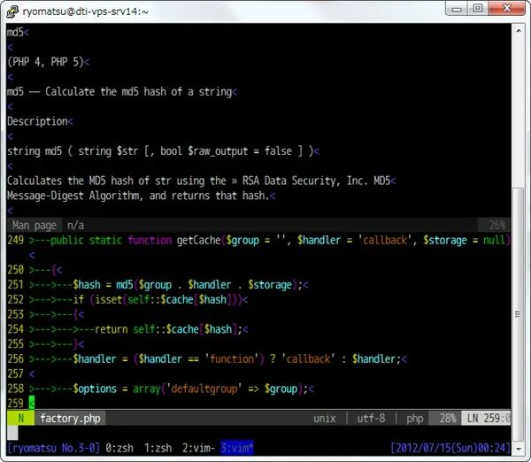Viewport: 531px width, 462px height.
Task: Click the Description heading
Action: (37, 121)
